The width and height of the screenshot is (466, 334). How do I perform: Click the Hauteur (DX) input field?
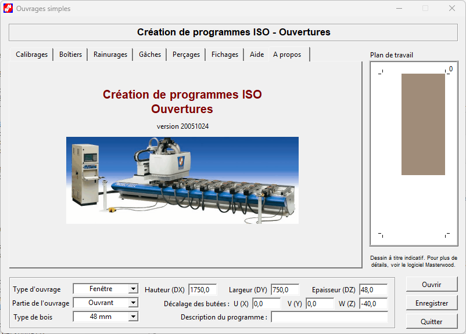pyautogui.click(x=202, y=289)
